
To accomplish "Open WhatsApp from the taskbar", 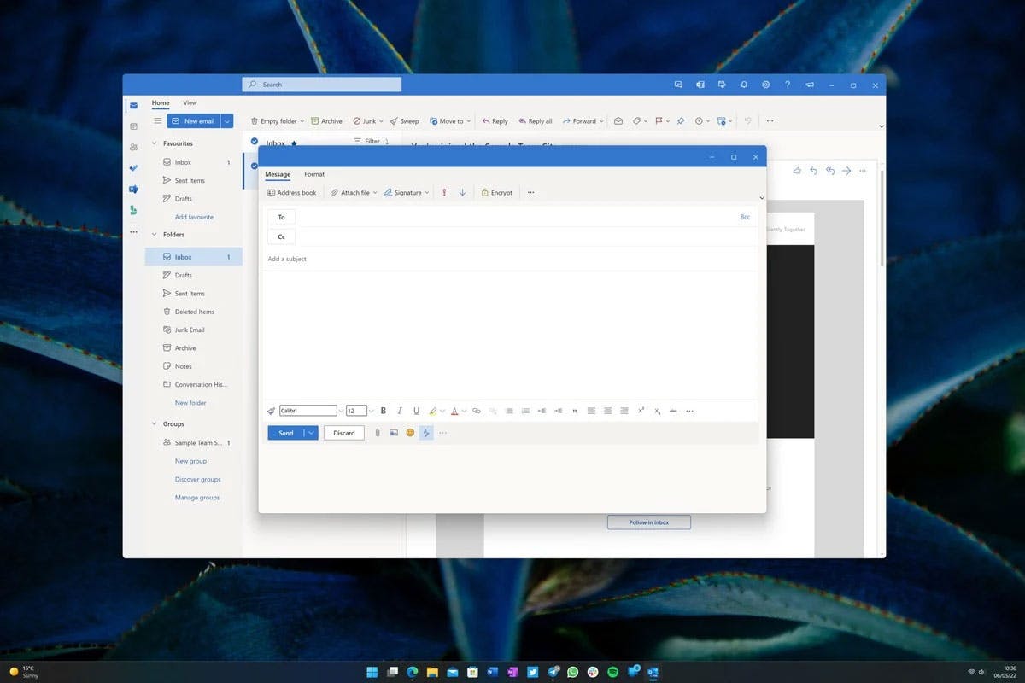I will [572, 672].
